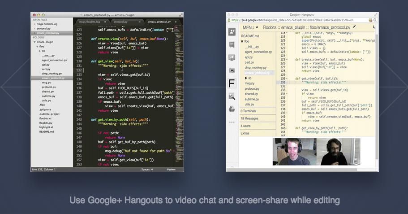Viewport: 408px width, 214px height.
Task: Close the msgs.floobits.log editor tab
Action: [105, 22]
